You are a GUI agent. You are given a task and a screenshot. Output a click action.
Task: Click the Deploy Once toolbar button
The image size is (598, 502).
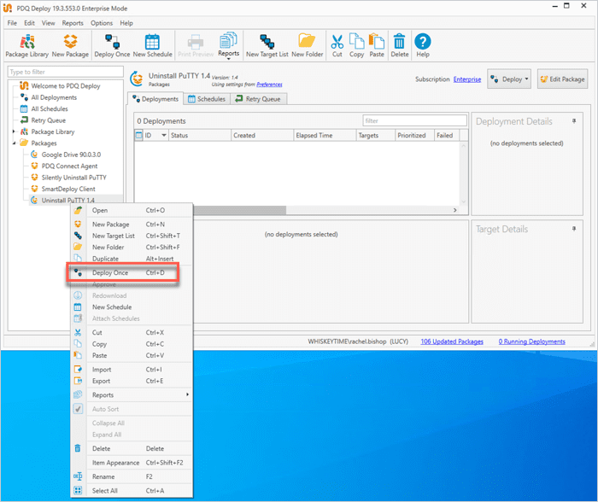click(x=112, y=45)
